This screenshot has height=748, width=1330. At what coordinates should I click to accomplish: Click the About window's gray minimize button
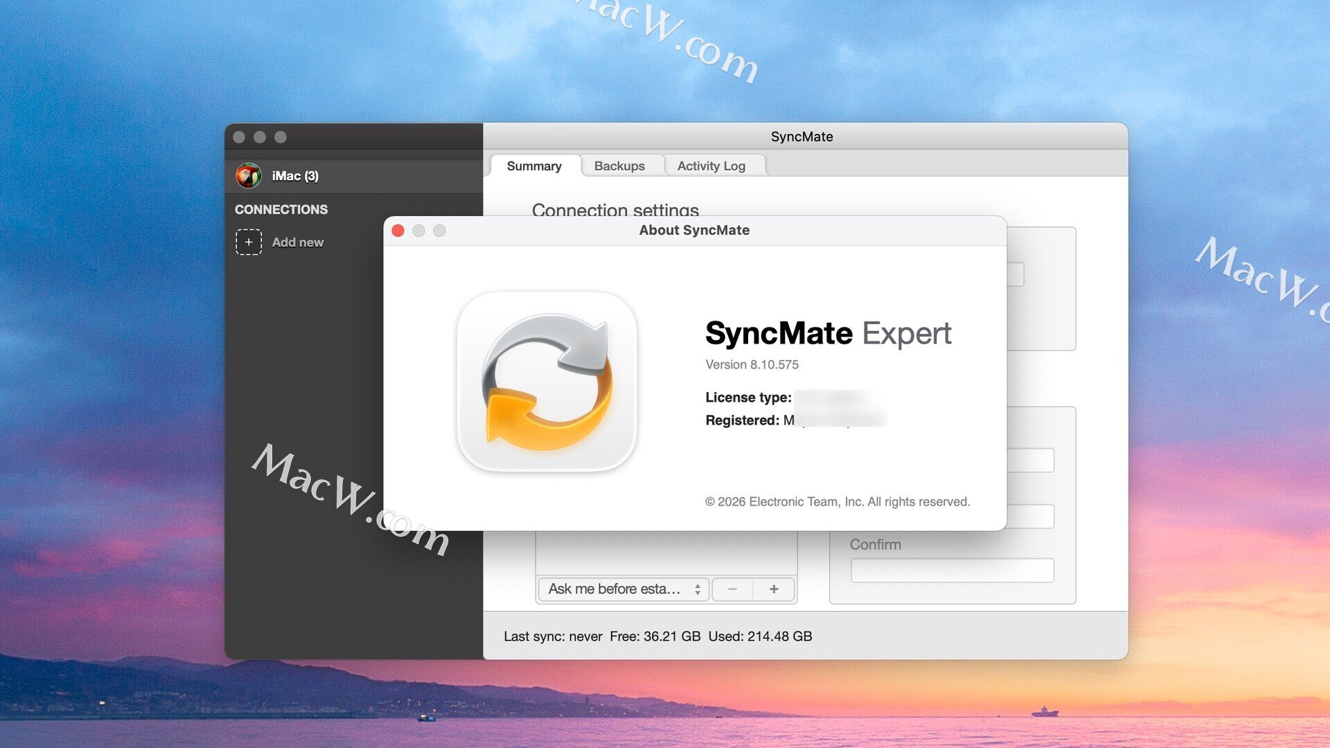(x=418, y=231)
